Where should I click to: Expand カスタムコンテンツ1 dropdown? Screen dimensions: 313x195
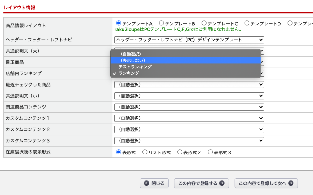[189, 118]
